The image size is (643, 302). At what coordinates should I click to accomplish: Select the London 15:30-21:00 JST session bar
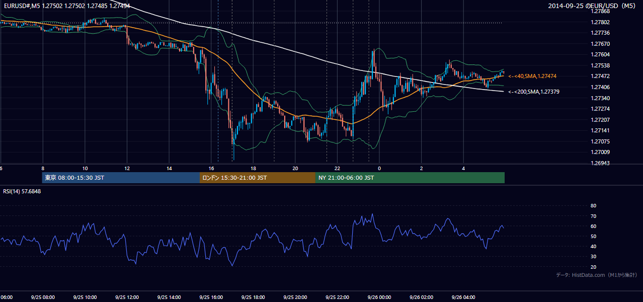click(x=258, y=178)
